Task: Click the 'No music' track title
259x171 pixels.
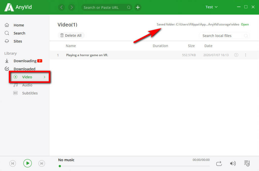Action: coord(66,160)
